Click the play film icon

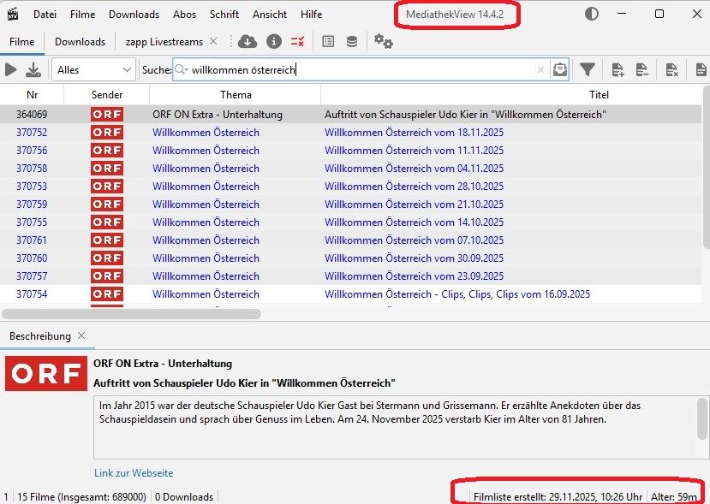click(11, 70)
